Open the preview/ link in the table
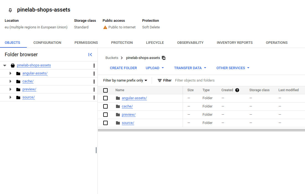The width and height of the screenshot is (305, 194). tap(129, 115)
